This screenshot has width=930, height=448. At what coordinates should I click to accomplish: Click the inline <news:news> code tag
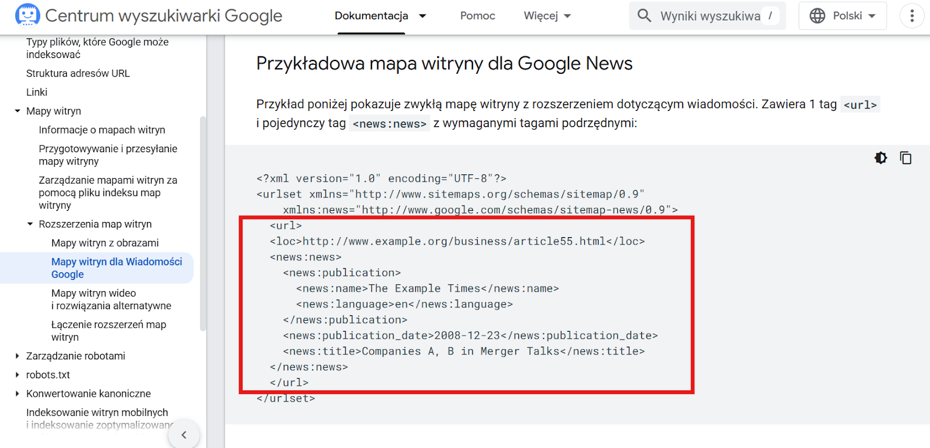tap(389, 123)
